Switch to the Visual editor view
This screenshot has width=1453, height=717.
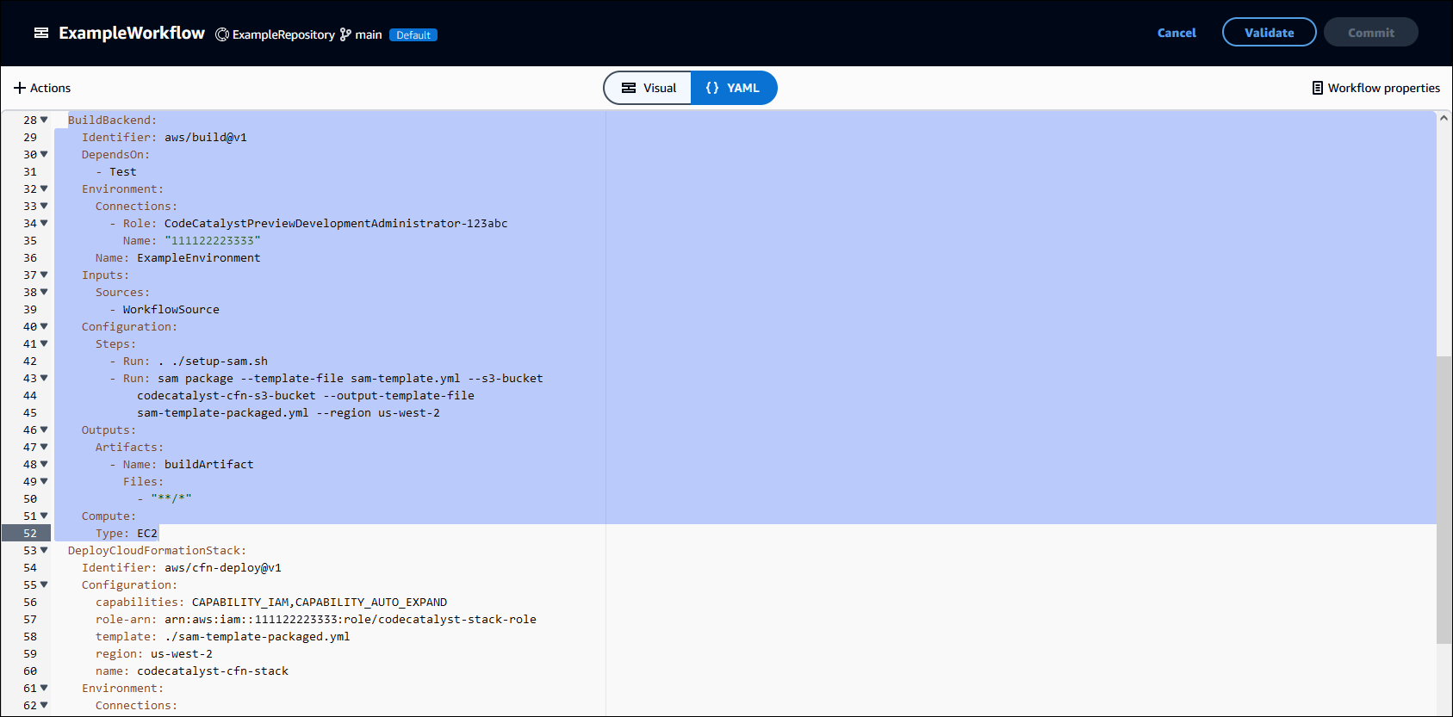click(x=649, y=88)
